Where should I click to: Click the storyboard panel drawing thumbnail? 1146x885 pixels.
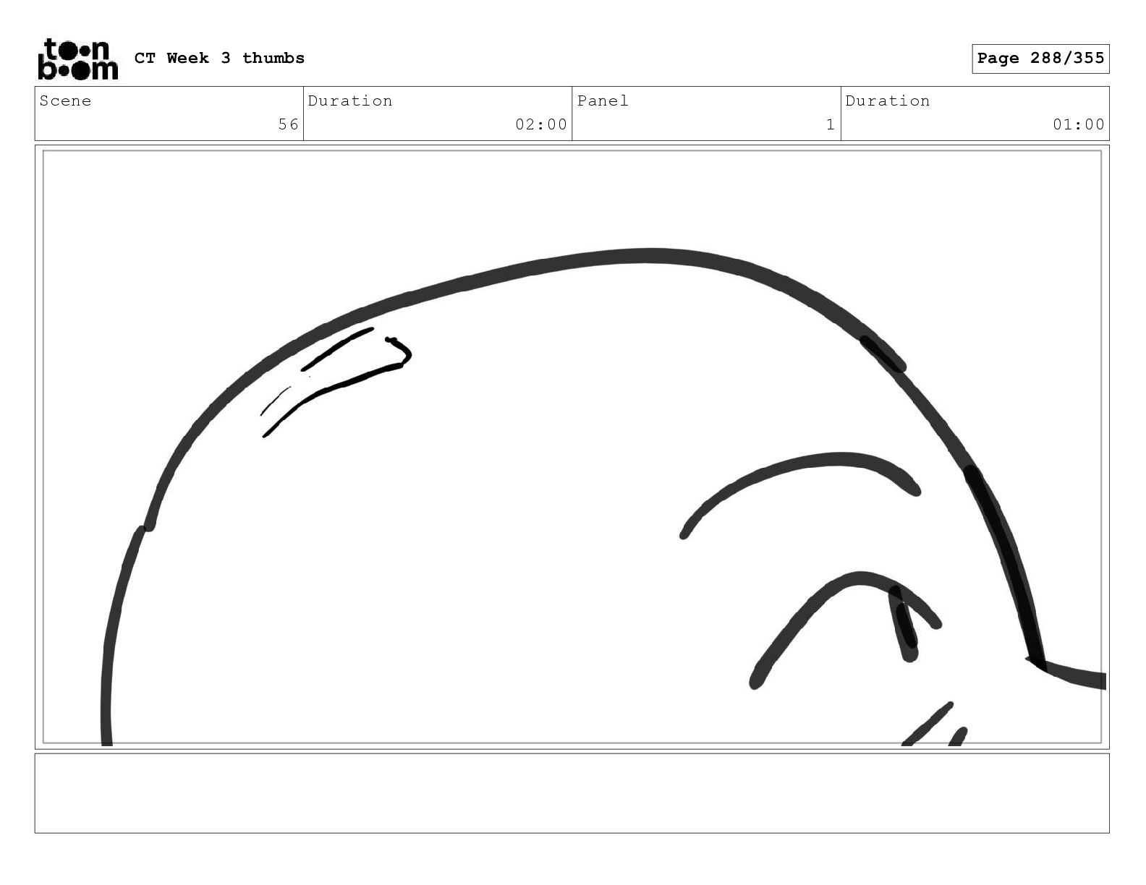tap(572, 447)
